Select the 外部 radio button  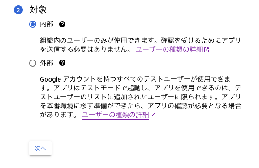coord(33,63)
